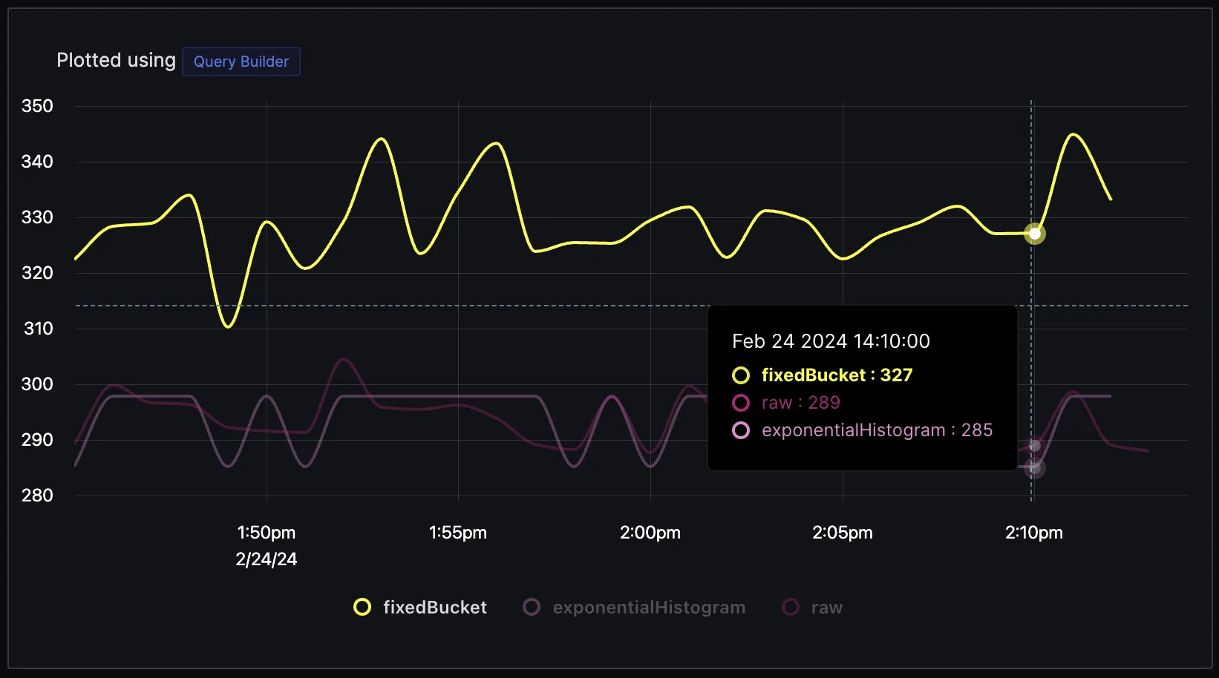
Task: Click the raw : 289 tooltip entry
Action: click(x=786, y=403)
